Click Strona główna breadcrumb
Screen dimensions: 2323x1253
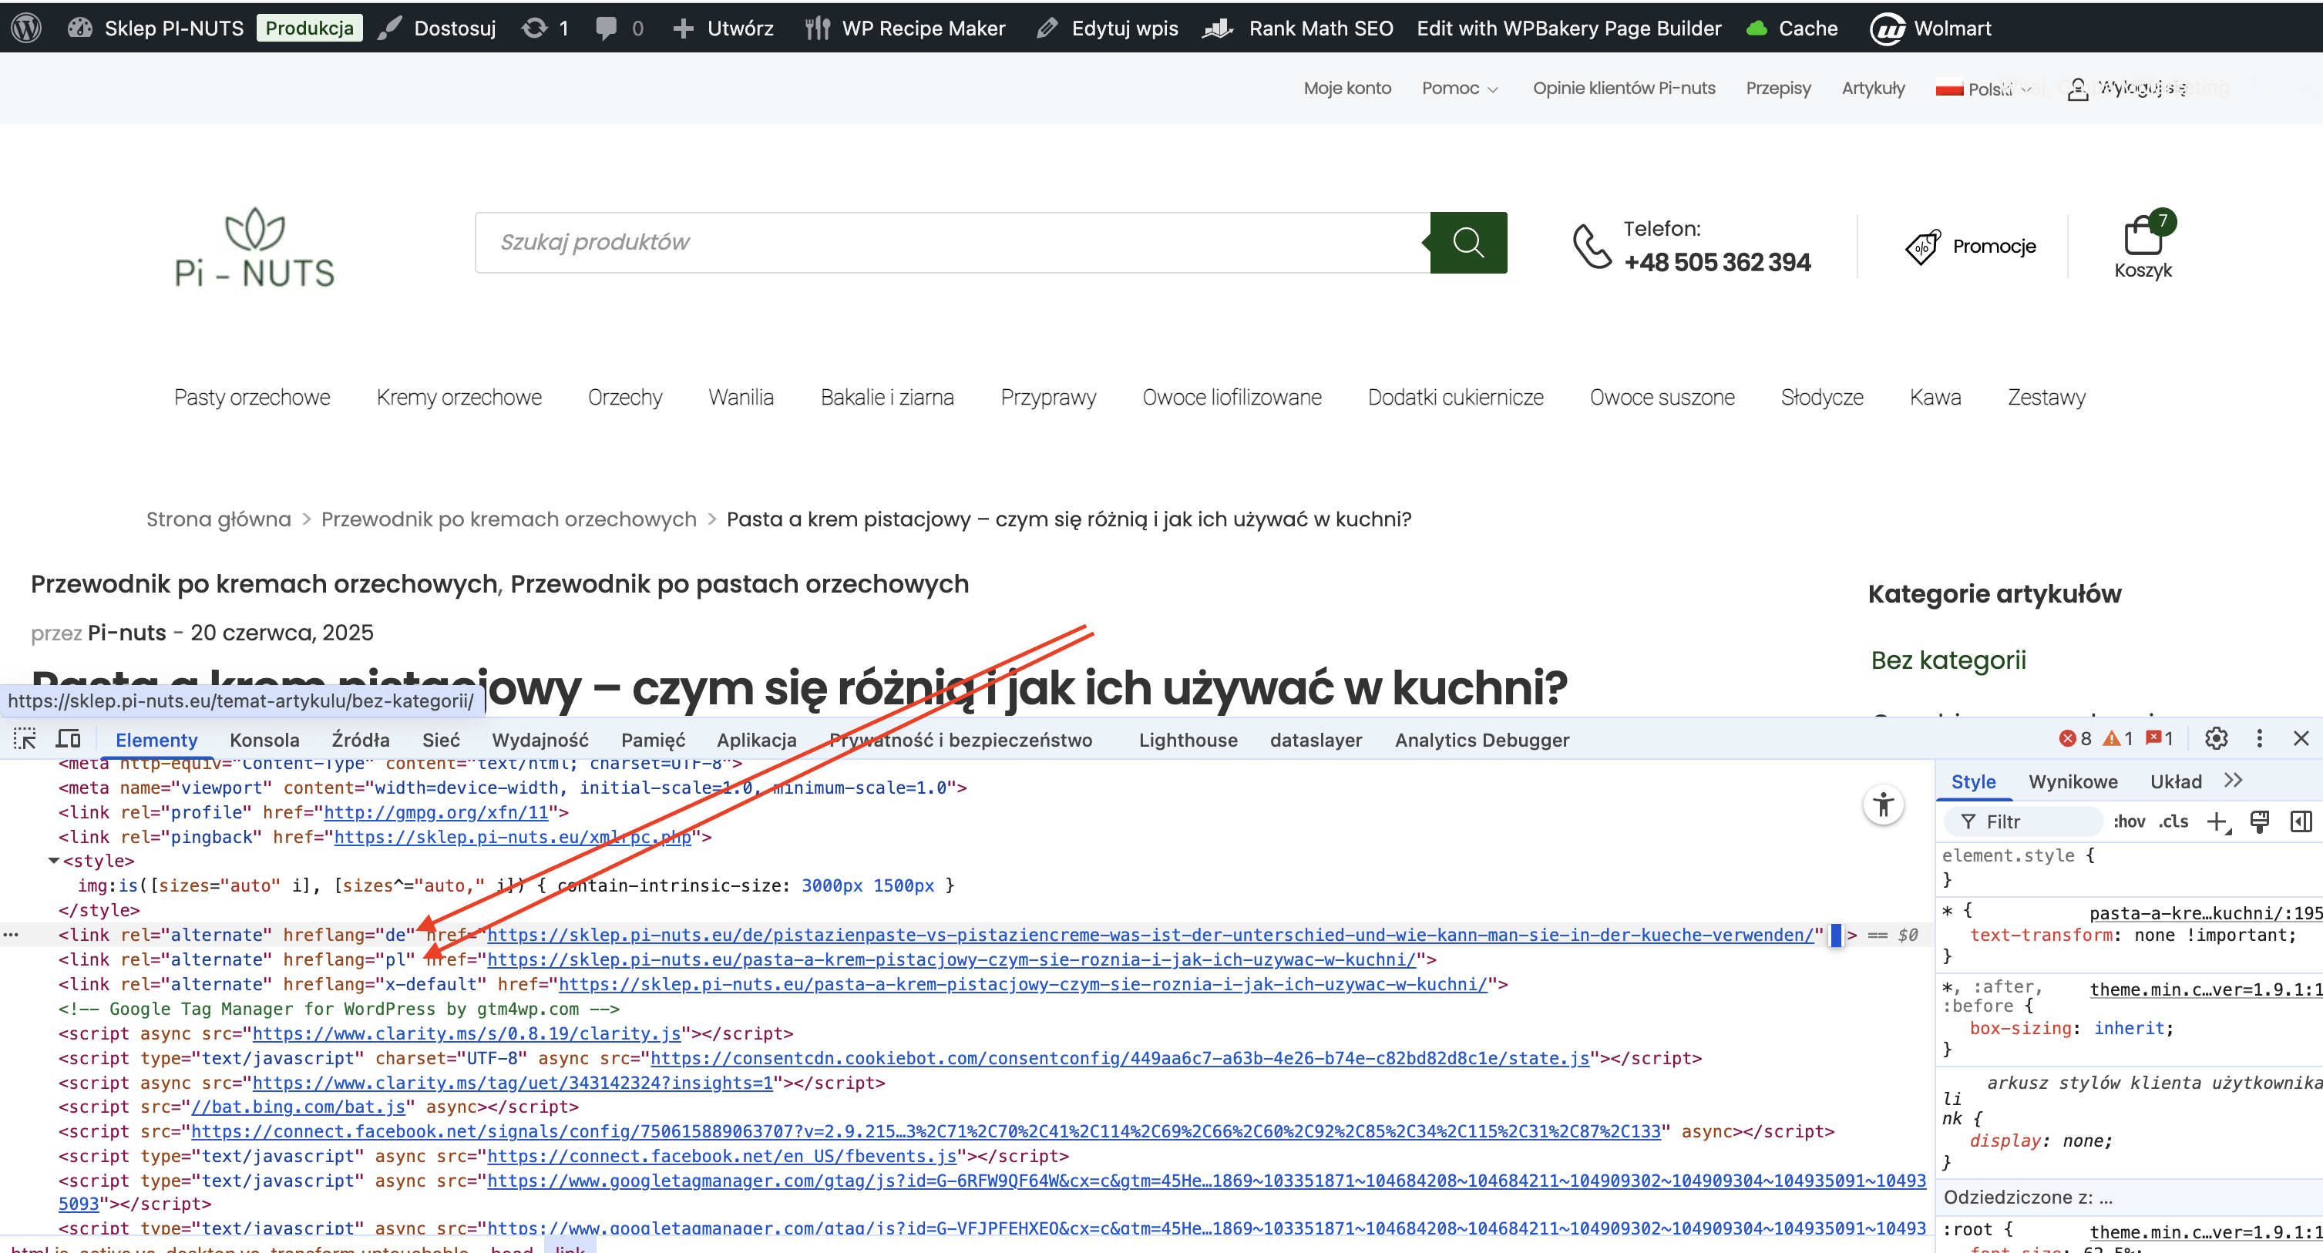pos(218,519)
